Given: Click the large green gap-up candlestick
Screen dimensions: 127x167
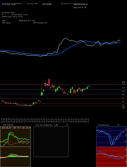Looking at the screenshot, I should [x=42, y=94].
